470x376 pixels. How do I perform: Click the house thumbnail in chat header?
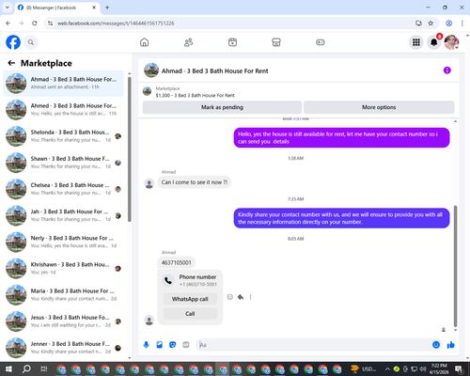(151, 70)
